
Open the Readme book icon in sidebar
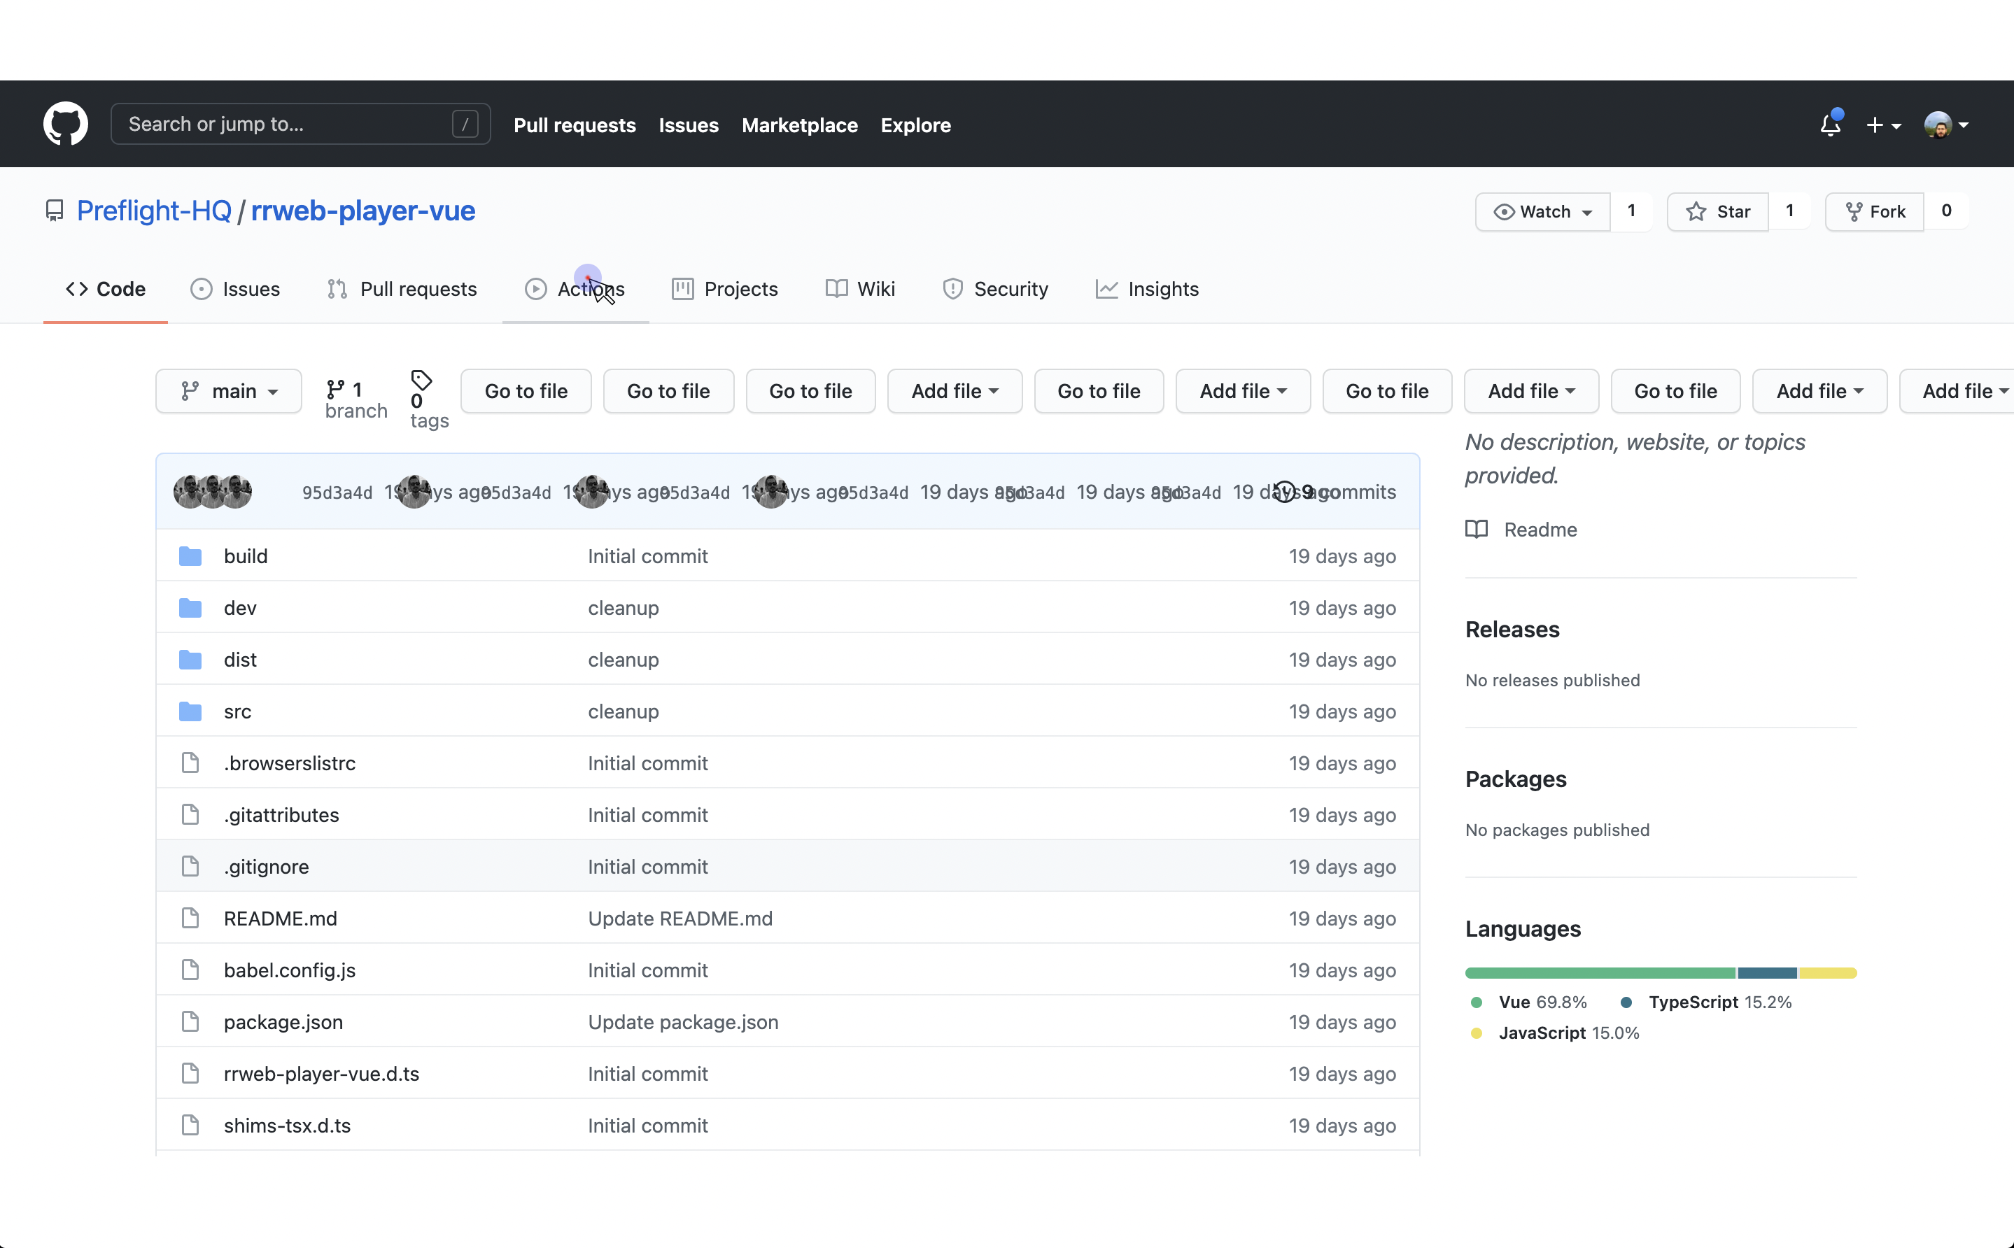coord(1477,529)
